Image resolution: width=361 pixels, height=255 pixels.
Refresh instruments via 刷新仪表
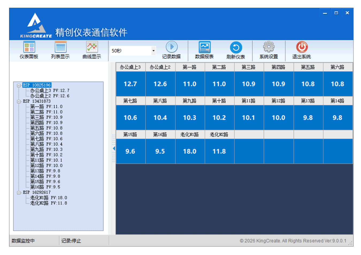tap(235, 50)
